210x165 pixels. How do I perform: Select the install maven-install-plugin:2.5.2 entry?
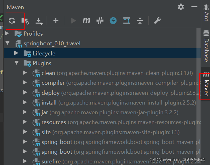point(119,103)
